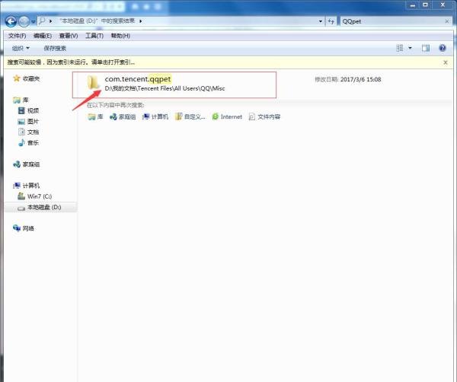Search again in 库
457x382 pixels.
click(95, 116)
